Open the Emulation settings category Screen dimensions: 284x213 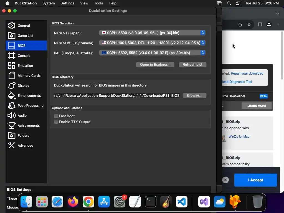tap(26, 65)
